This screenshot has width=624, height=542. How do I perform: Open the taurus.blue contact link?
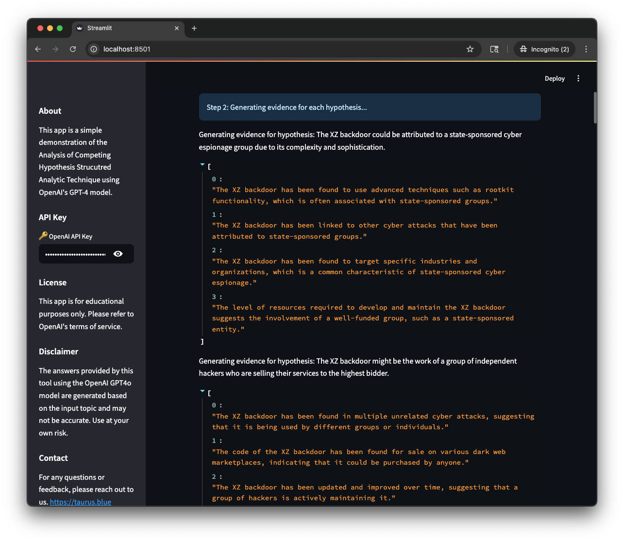81,502
